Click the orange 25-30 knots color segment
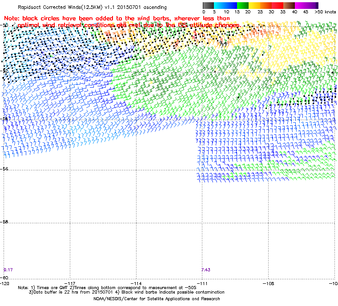 pyautogui.click(x=266, y=5)
